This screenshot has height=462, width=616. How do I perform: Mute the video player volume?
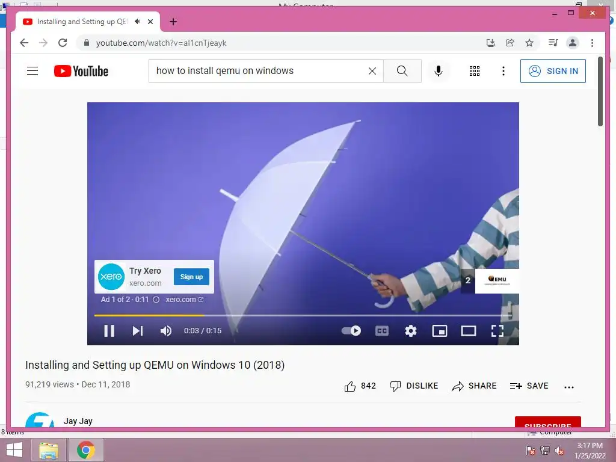point(166,331)
